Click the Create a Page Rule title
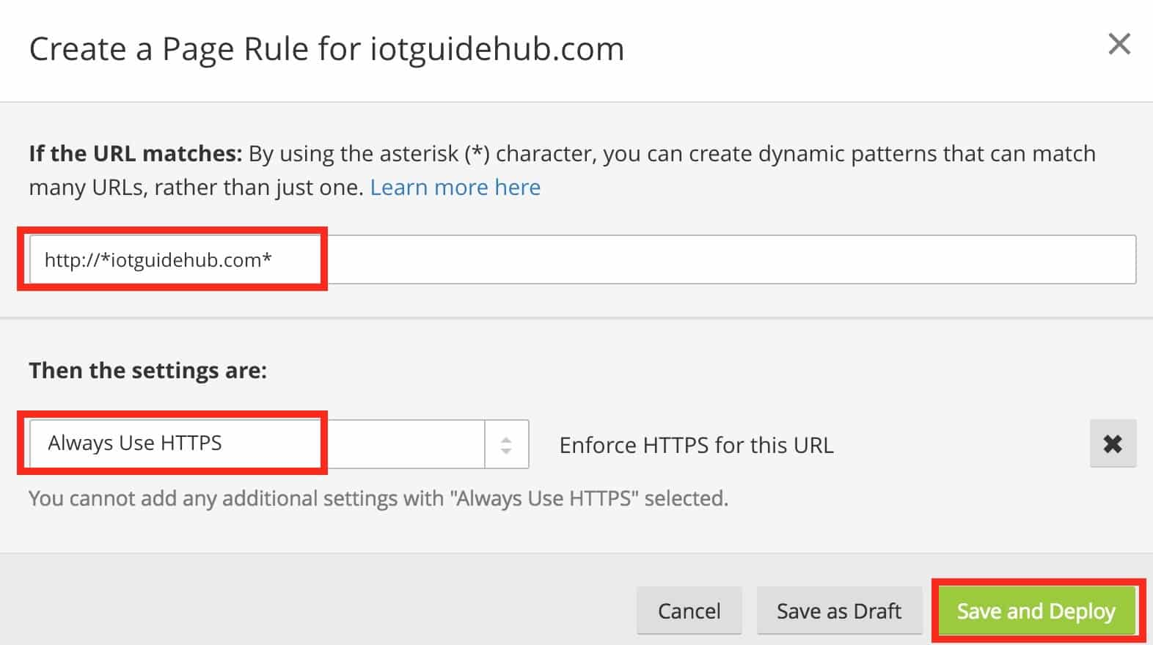This screenshot has height=645, width=1153. coord(327,48)
